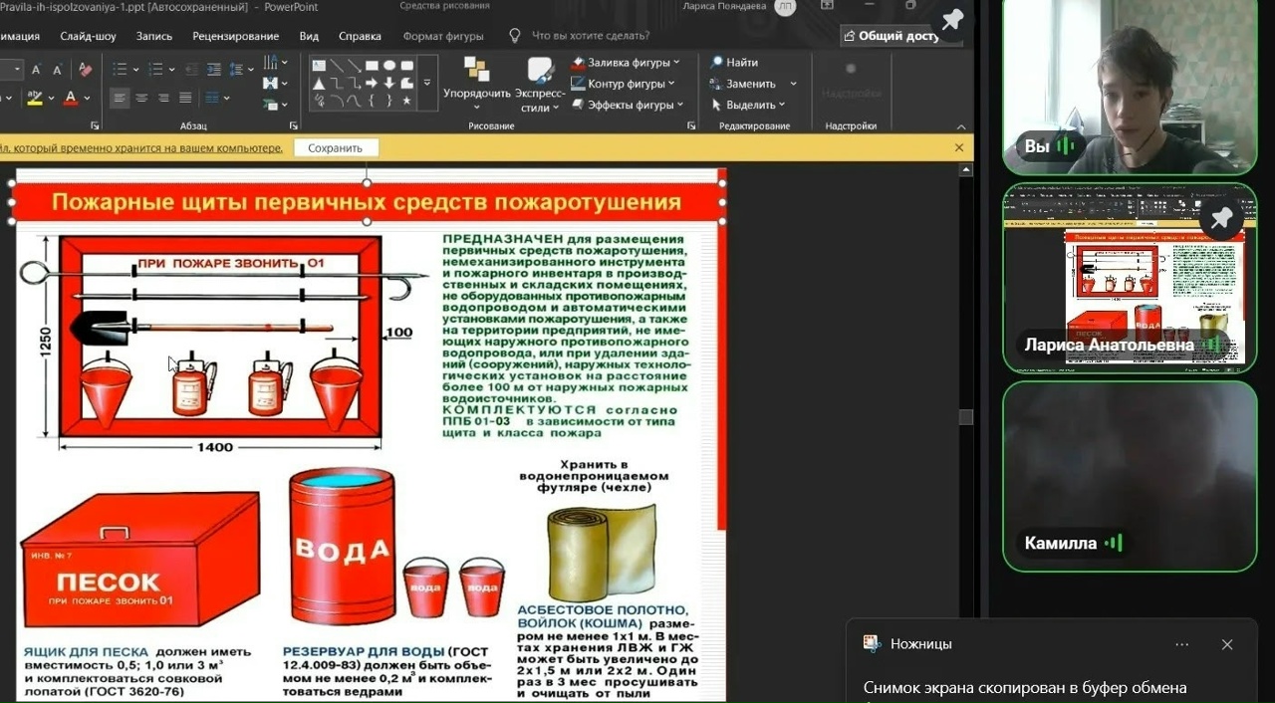Screen dimensions: 1275x703
Task: Click the increase font size icon
Action: [36, 70]
